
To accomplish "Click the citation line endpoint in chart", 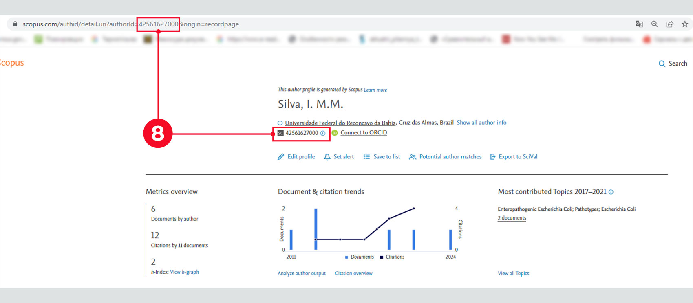I will [414, 209].
